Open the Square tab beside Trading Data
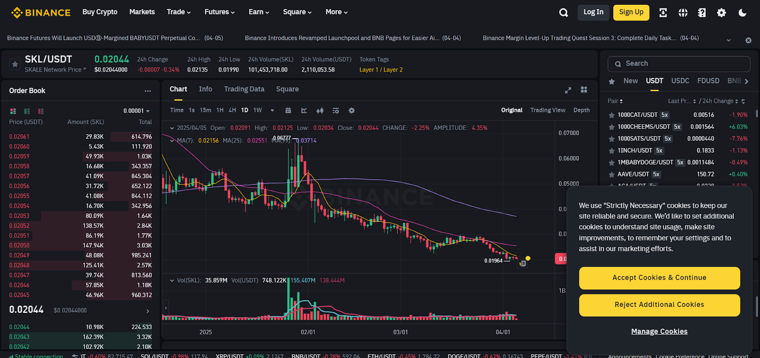Image resolution: width=760 pixels, height=358 pixels. coord(287,89)
